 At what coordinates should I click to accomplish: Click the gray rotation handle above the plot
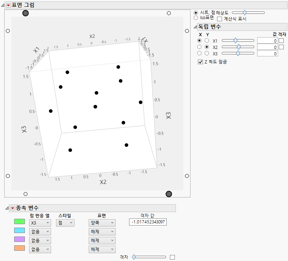[x=25, y=13]
